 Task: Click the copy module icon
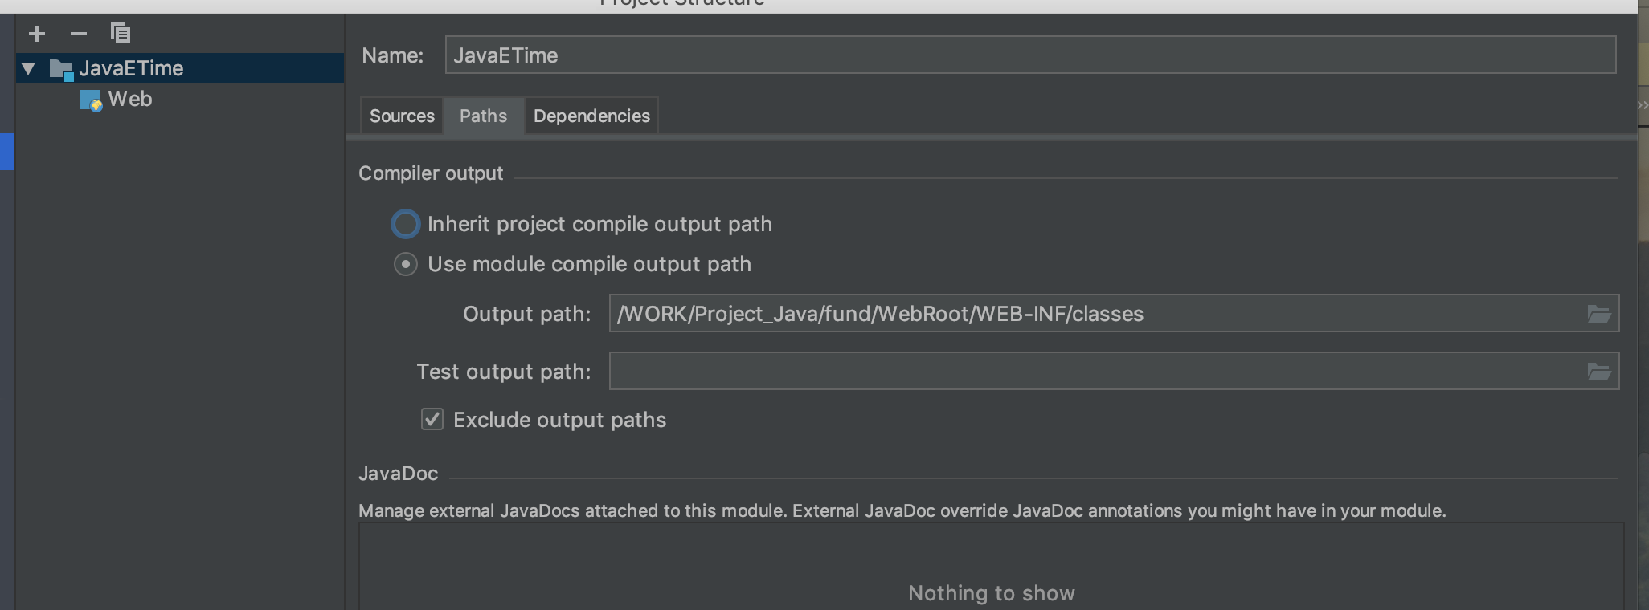[x=121, y=34]
